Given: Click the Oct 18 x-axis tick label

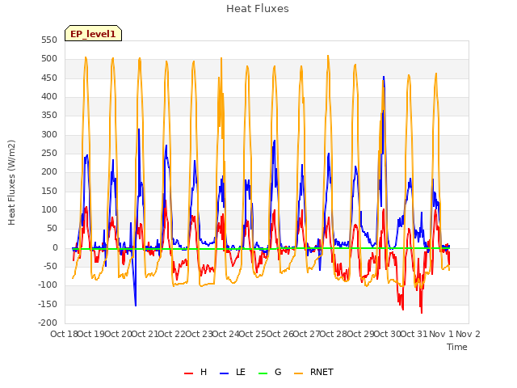Looking at the screenshot, I should point(64,334).
